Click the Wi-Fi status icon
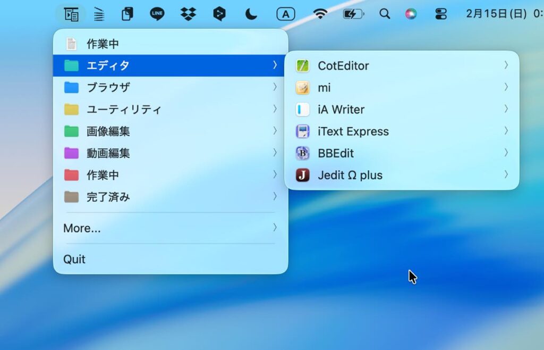 pyautogui.click(x=320, y=14)
